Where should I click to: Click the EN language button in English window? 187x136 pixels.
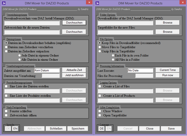coord(109,129)
